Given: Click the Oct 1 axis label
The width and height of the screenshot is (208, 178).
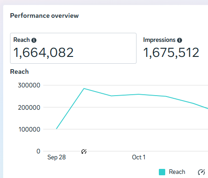Looking at the screenshot, I should tap(139, 157).
